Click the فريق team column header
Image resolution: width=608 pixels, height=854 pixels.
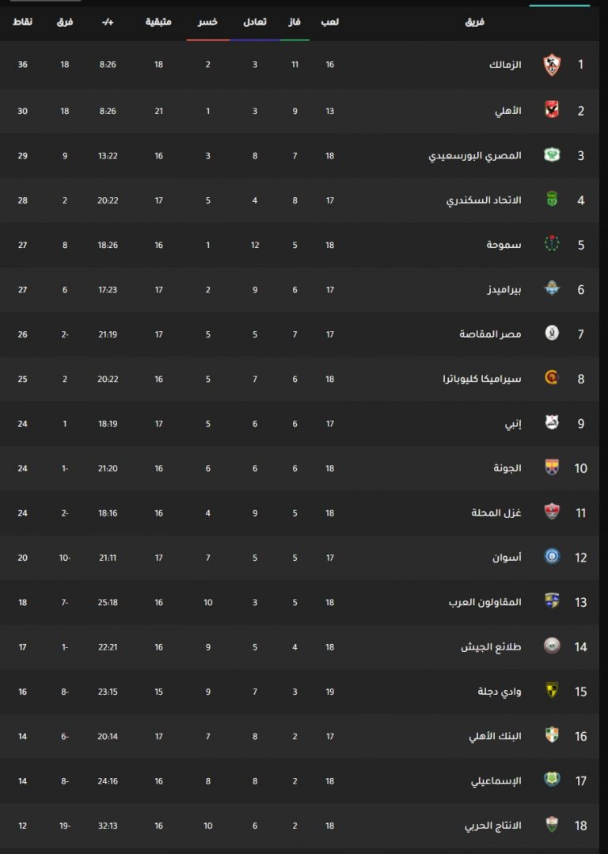(475, 22)
